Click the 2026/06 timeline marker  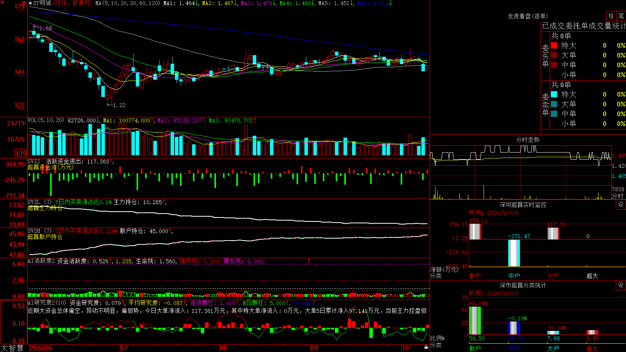[x=41, y=348]
